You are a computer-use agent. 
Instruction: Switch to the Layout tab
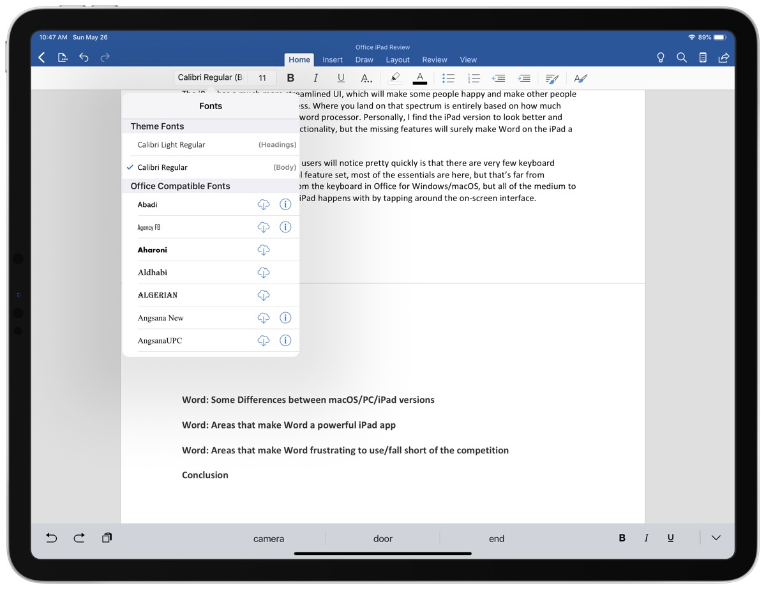tap(398, 59)
